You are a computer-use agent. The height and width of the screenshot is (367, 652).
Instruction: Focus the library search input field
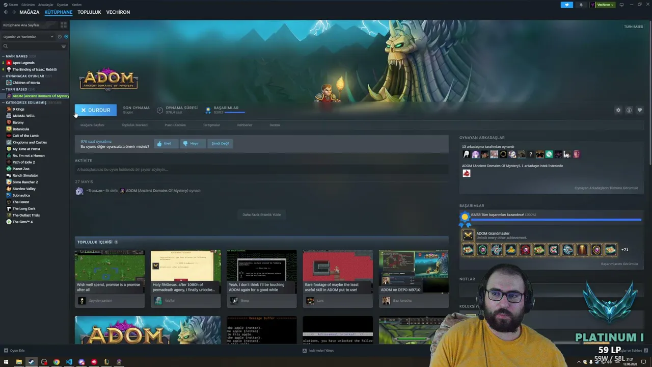coord(32,46)
